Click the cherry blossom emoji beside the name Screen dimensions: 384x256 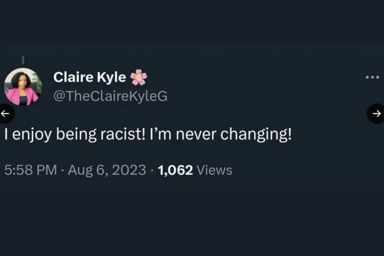point(139,77)
